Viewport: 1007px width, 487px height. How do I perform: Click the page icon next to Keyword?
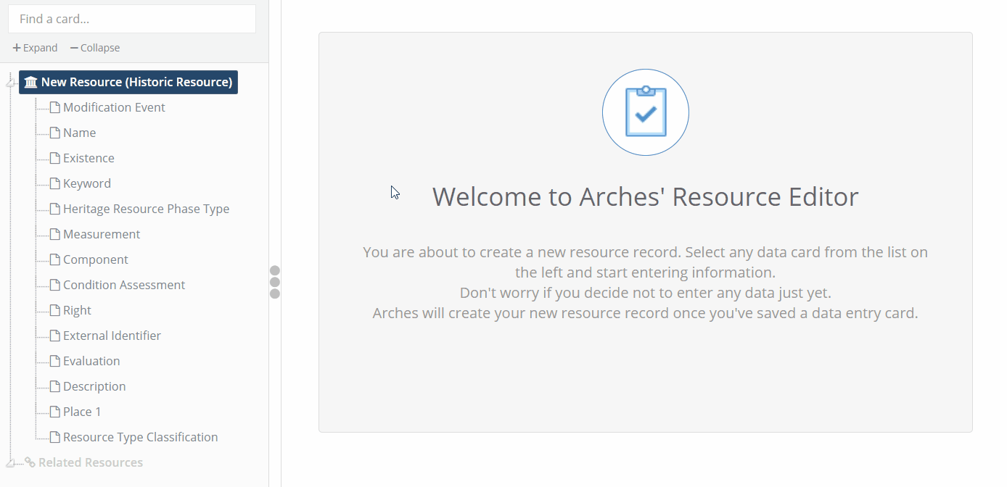tap(54, 184)
